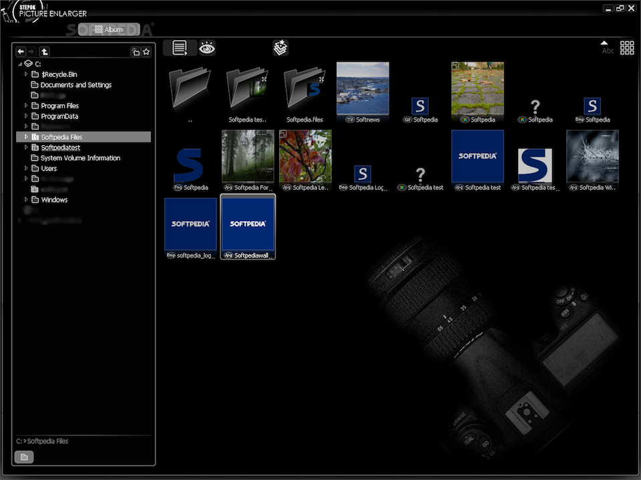This screenshot has height=480, width=641.
Task: Add current folder to favorites star
Action: [146, 51]
